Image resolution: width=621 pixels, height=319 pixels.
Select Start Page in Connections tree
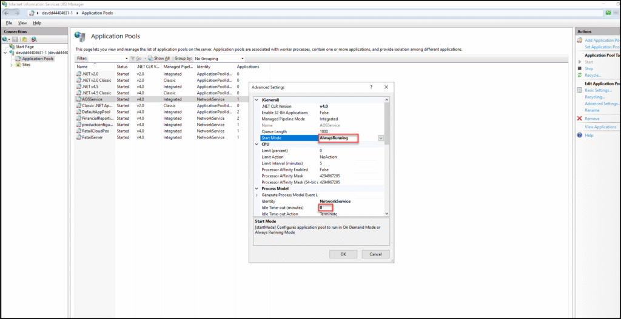pos(24,47)
